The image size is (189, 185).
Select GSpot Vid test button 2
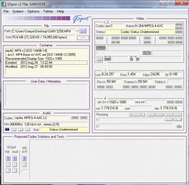(8, 164)
